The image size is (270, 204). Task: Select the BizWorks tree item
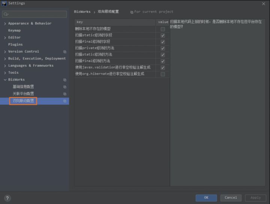point(16,80)
